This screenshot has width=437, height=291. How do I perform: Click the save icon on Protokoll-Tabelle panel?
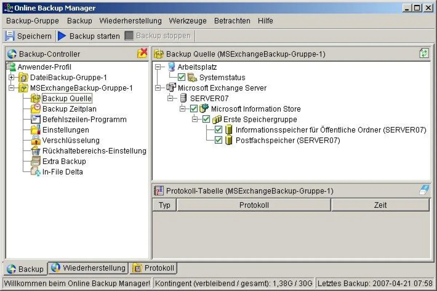(423, 190)
